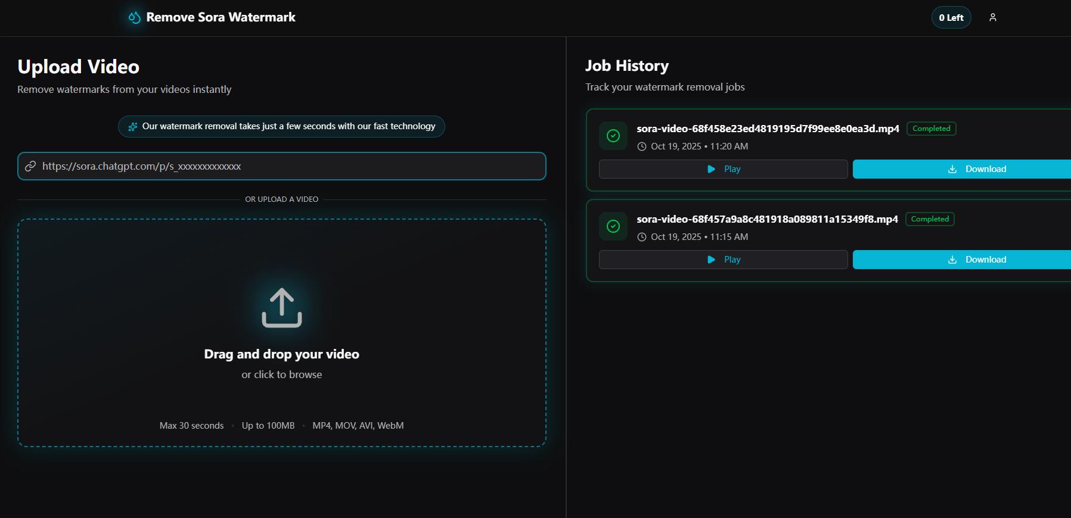The image size is (1071, 518).
Task: Open the Remove Sora Watermark home link
Action: [212, 17]
